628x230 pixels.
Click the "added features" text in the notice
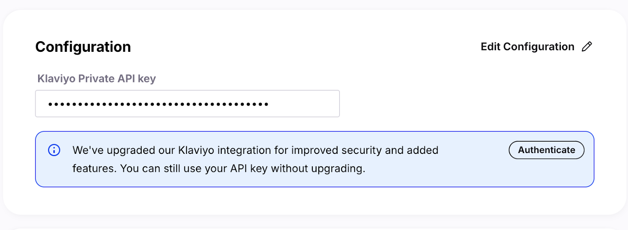pyautogui.click(x=420, y=150)
